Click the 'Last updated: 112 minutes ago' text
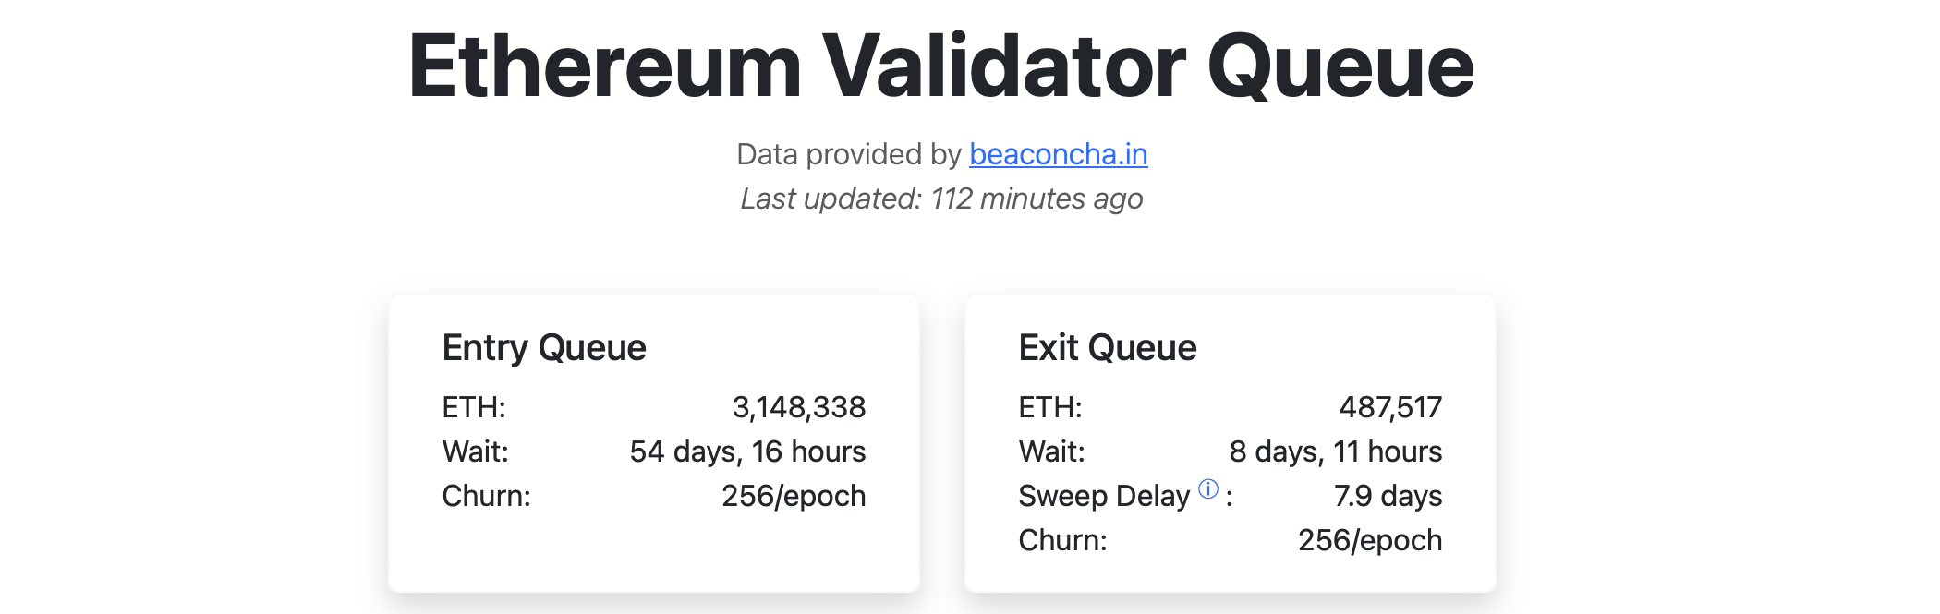 click(941, 199)
